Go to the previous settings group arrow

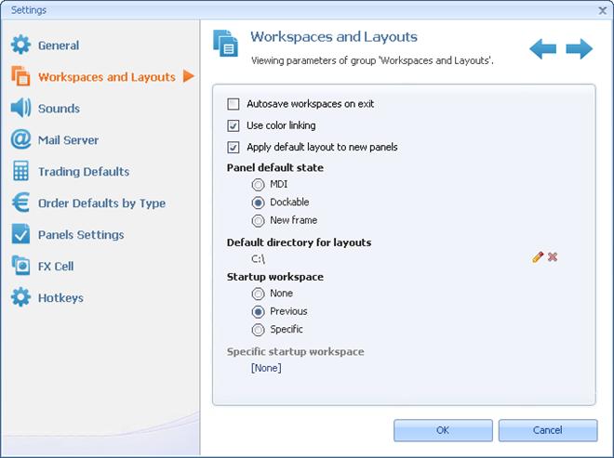tap(543, 49)
